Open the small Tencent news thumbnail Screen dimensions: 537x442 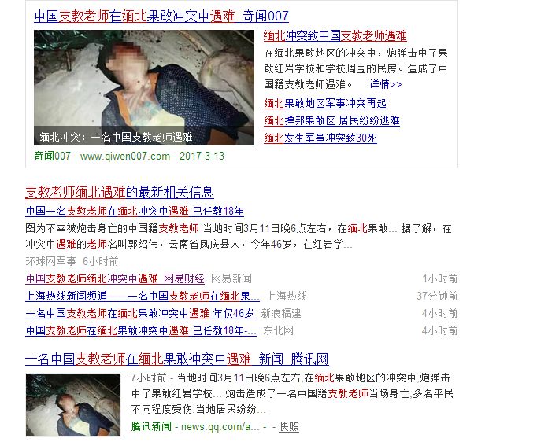click(x=73, y=405)
